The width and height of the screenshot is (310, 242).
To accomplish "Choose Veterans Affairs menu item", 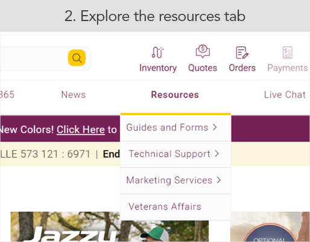I will (x=176, y=206).
